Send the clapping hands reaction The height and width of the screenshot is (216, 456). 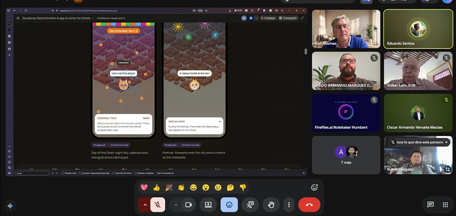click(181, 187)
